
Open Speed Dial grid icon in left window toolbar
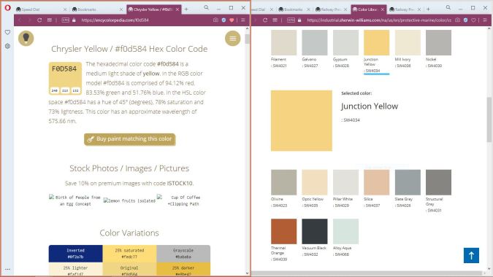tap(50, 20)
